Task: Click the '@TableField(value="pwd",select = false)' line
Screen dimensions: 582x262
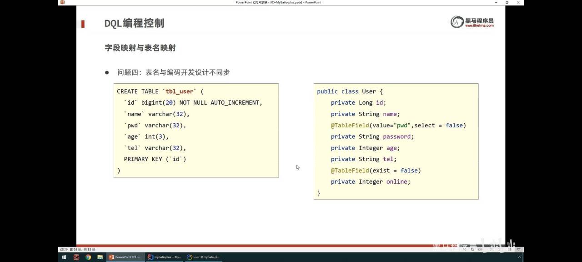Action: 399,126
